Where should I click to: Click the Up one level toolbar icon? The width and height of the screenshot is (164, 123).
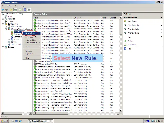coord(11,10)
